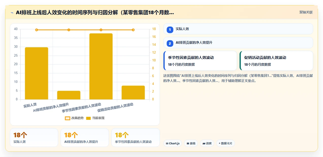Click the x-axis label 促销活动贡献的人效波动
323x157 pixels.
pyautogui.click(x=115, y=108)
